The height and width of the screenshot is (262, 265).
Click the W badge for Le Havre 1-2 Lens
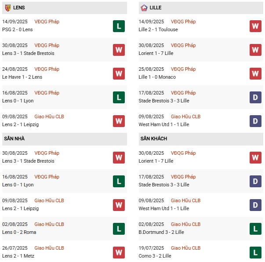pyautogui.click(x=119, y=74)
